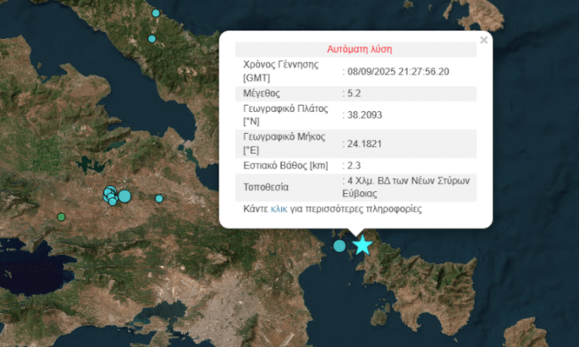Click the latitude value 38.2093
Viewport: 579px width, 347px height.
point(365,115)
